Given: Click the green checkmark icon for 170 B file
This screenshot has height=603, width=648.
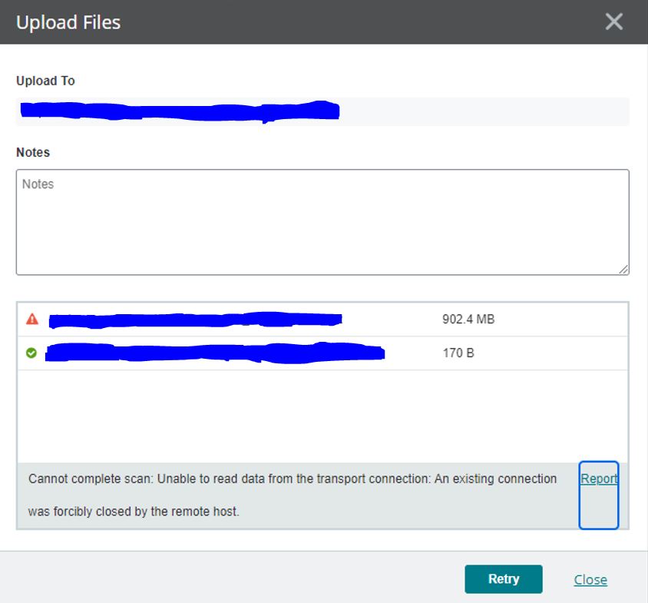Looking at the screenshot, I should pyautogui.click(x=31, y=353).
